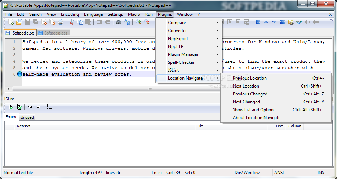The height and width of the screenshot is (179, 337).
Task: Go to next JSLint error arrow
Action: (39, 107)
